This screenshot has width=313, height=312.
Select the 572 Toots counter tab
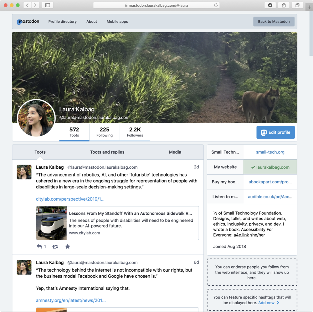coord(74,132)
